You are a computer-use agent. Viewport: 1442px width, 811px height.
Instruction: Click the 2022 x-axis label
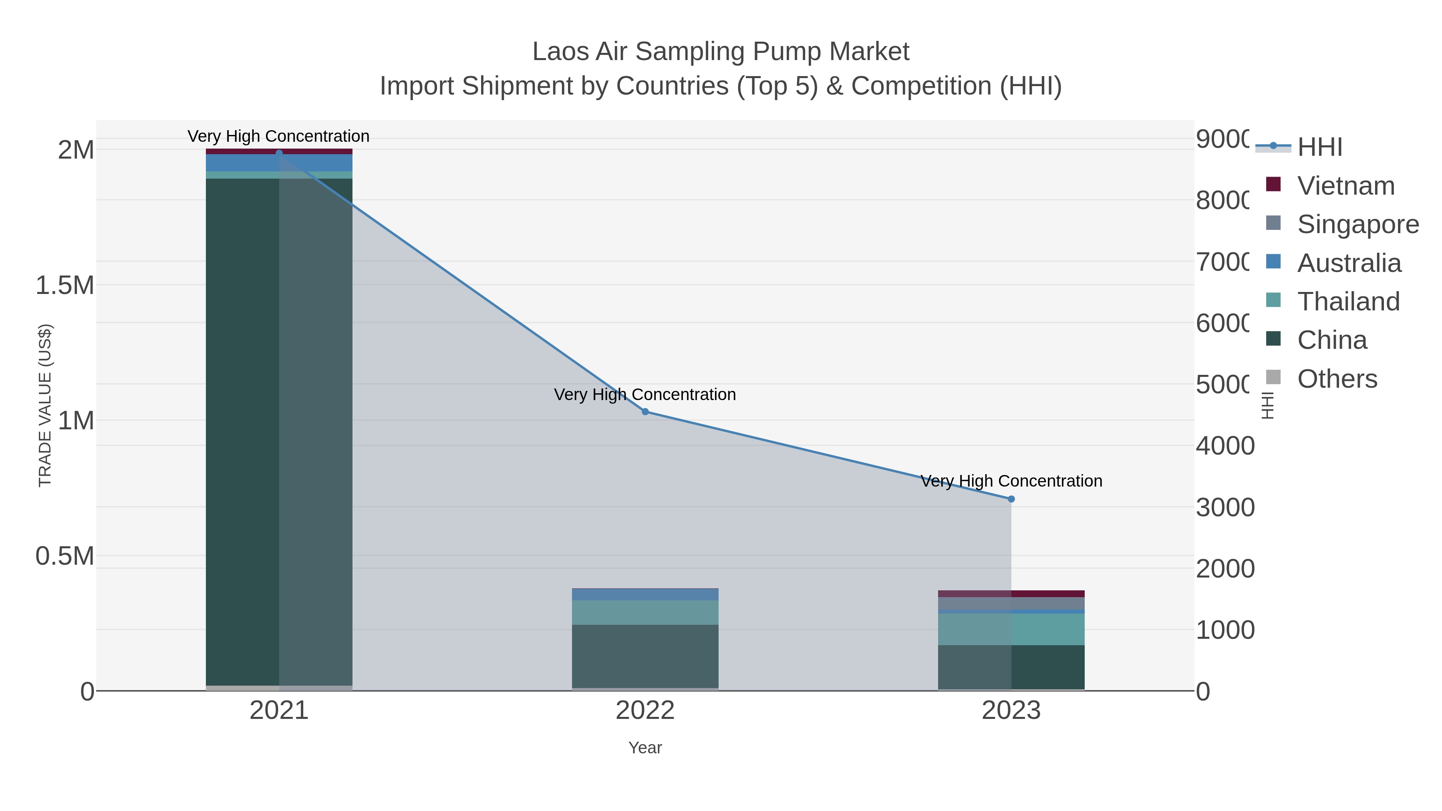[x=645, y=711]
